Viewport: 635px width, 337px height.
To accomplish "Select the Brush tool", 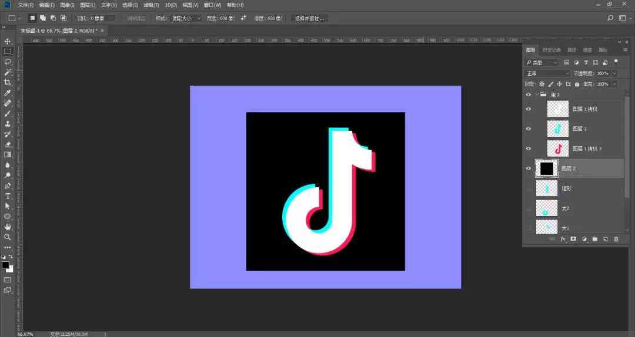I will (7, 114).
